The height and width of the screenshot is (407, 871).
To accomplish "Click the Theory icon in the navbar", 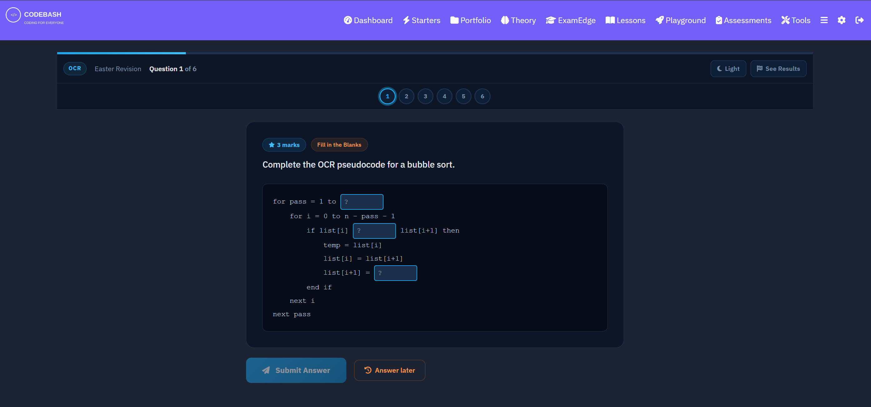I will click(505, 20).
